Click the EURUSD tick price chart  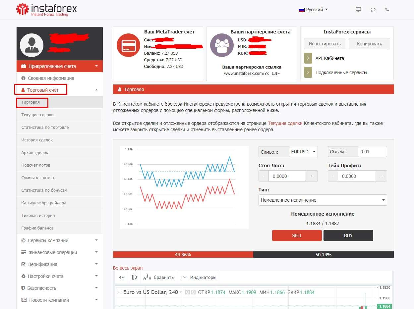pos(184,187)
